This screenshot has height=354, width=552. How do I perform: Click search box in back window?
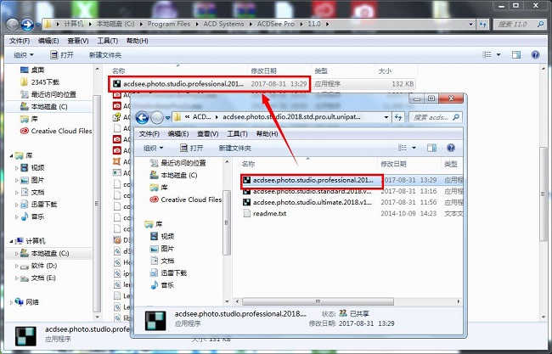tap(519, 25)
